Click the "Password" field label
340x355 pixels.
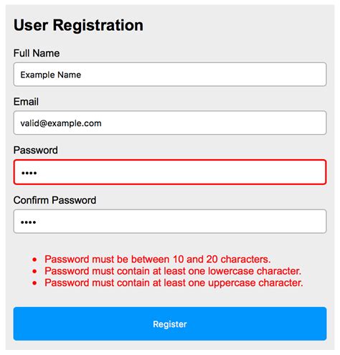pos(35,150)
